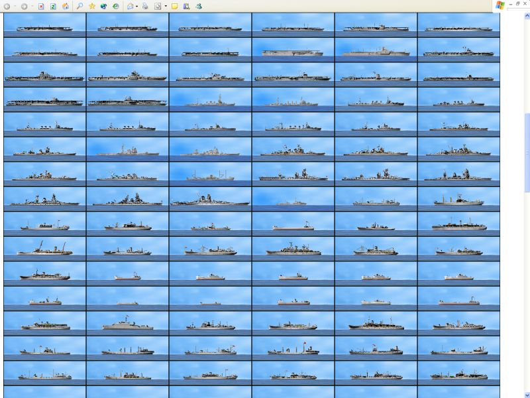Viewport: 530px width, 398px height.
Task: Click the Mail envelope icon
Action: (130, 6)
